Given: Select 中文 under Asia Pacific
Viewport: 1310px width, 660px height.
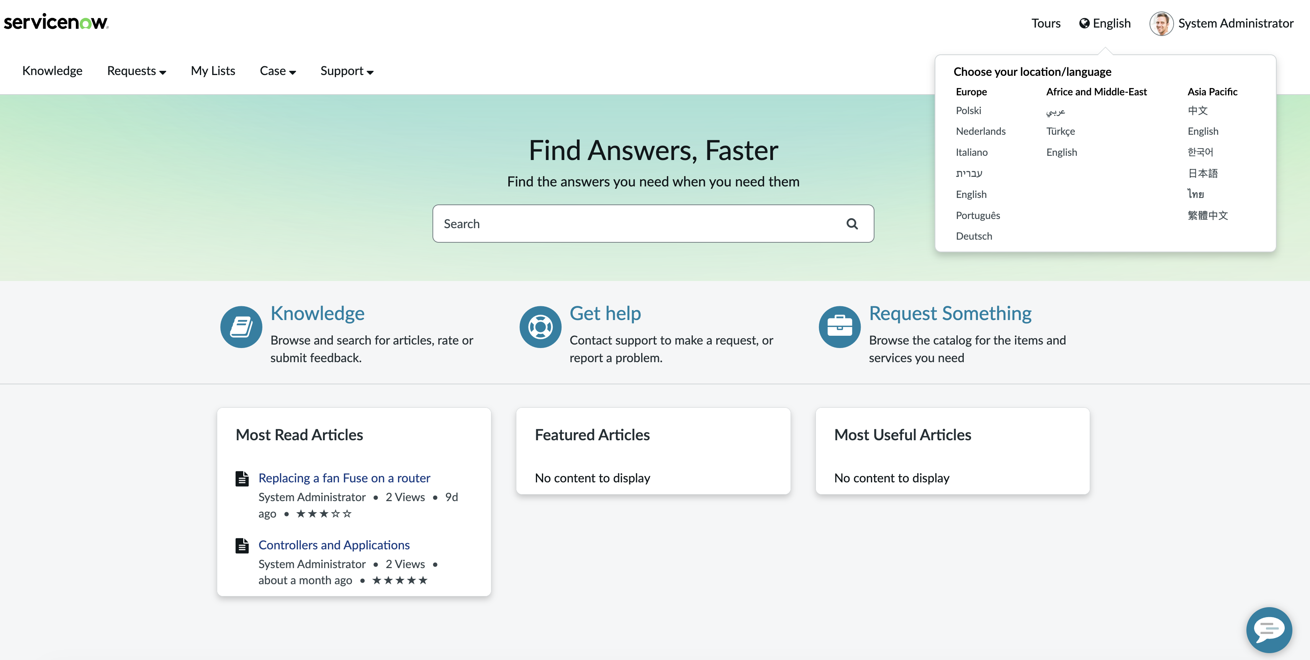Looking at the screenshot, I should pos(1198,111).
